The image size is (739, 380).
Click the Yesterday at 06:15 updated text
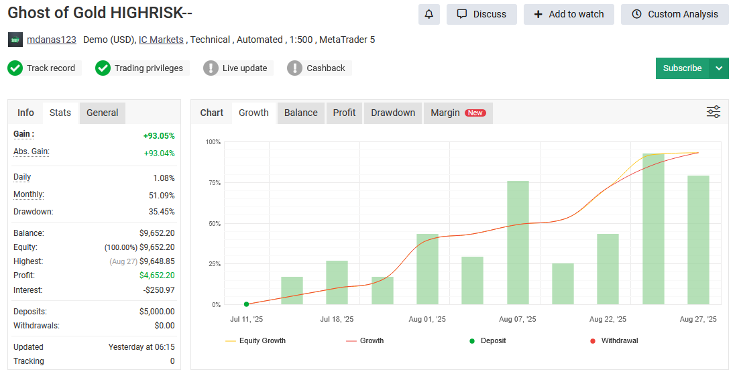[141, 347]
